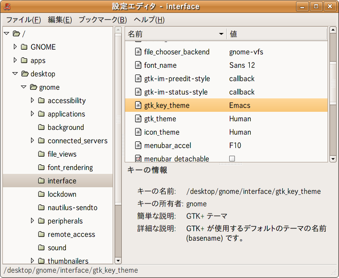This screenshot has height=278, width=339.
Task: Click the GNOME folder icon
Action: [24, 47]
